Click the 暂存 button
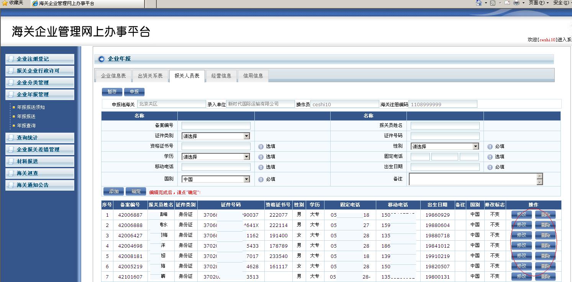The width and height of the screenshot is (572, 282). pos(112,92)
